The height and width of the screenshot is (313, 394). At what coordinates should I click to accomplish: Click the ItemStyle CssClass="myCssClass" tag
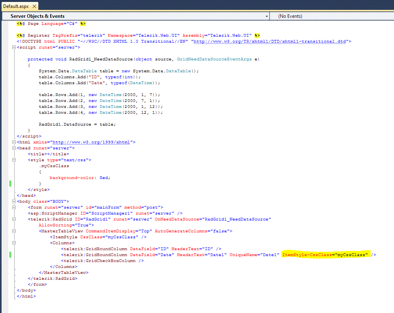coord(98,237)
